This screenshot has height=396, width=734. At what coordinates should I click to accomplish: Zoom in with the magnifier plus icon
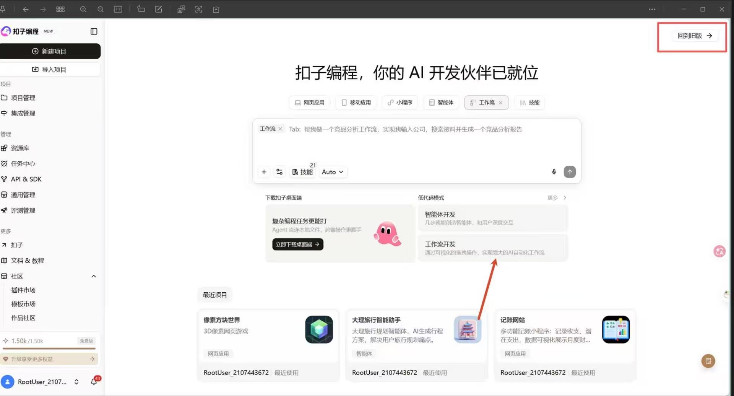click(83, 9)
